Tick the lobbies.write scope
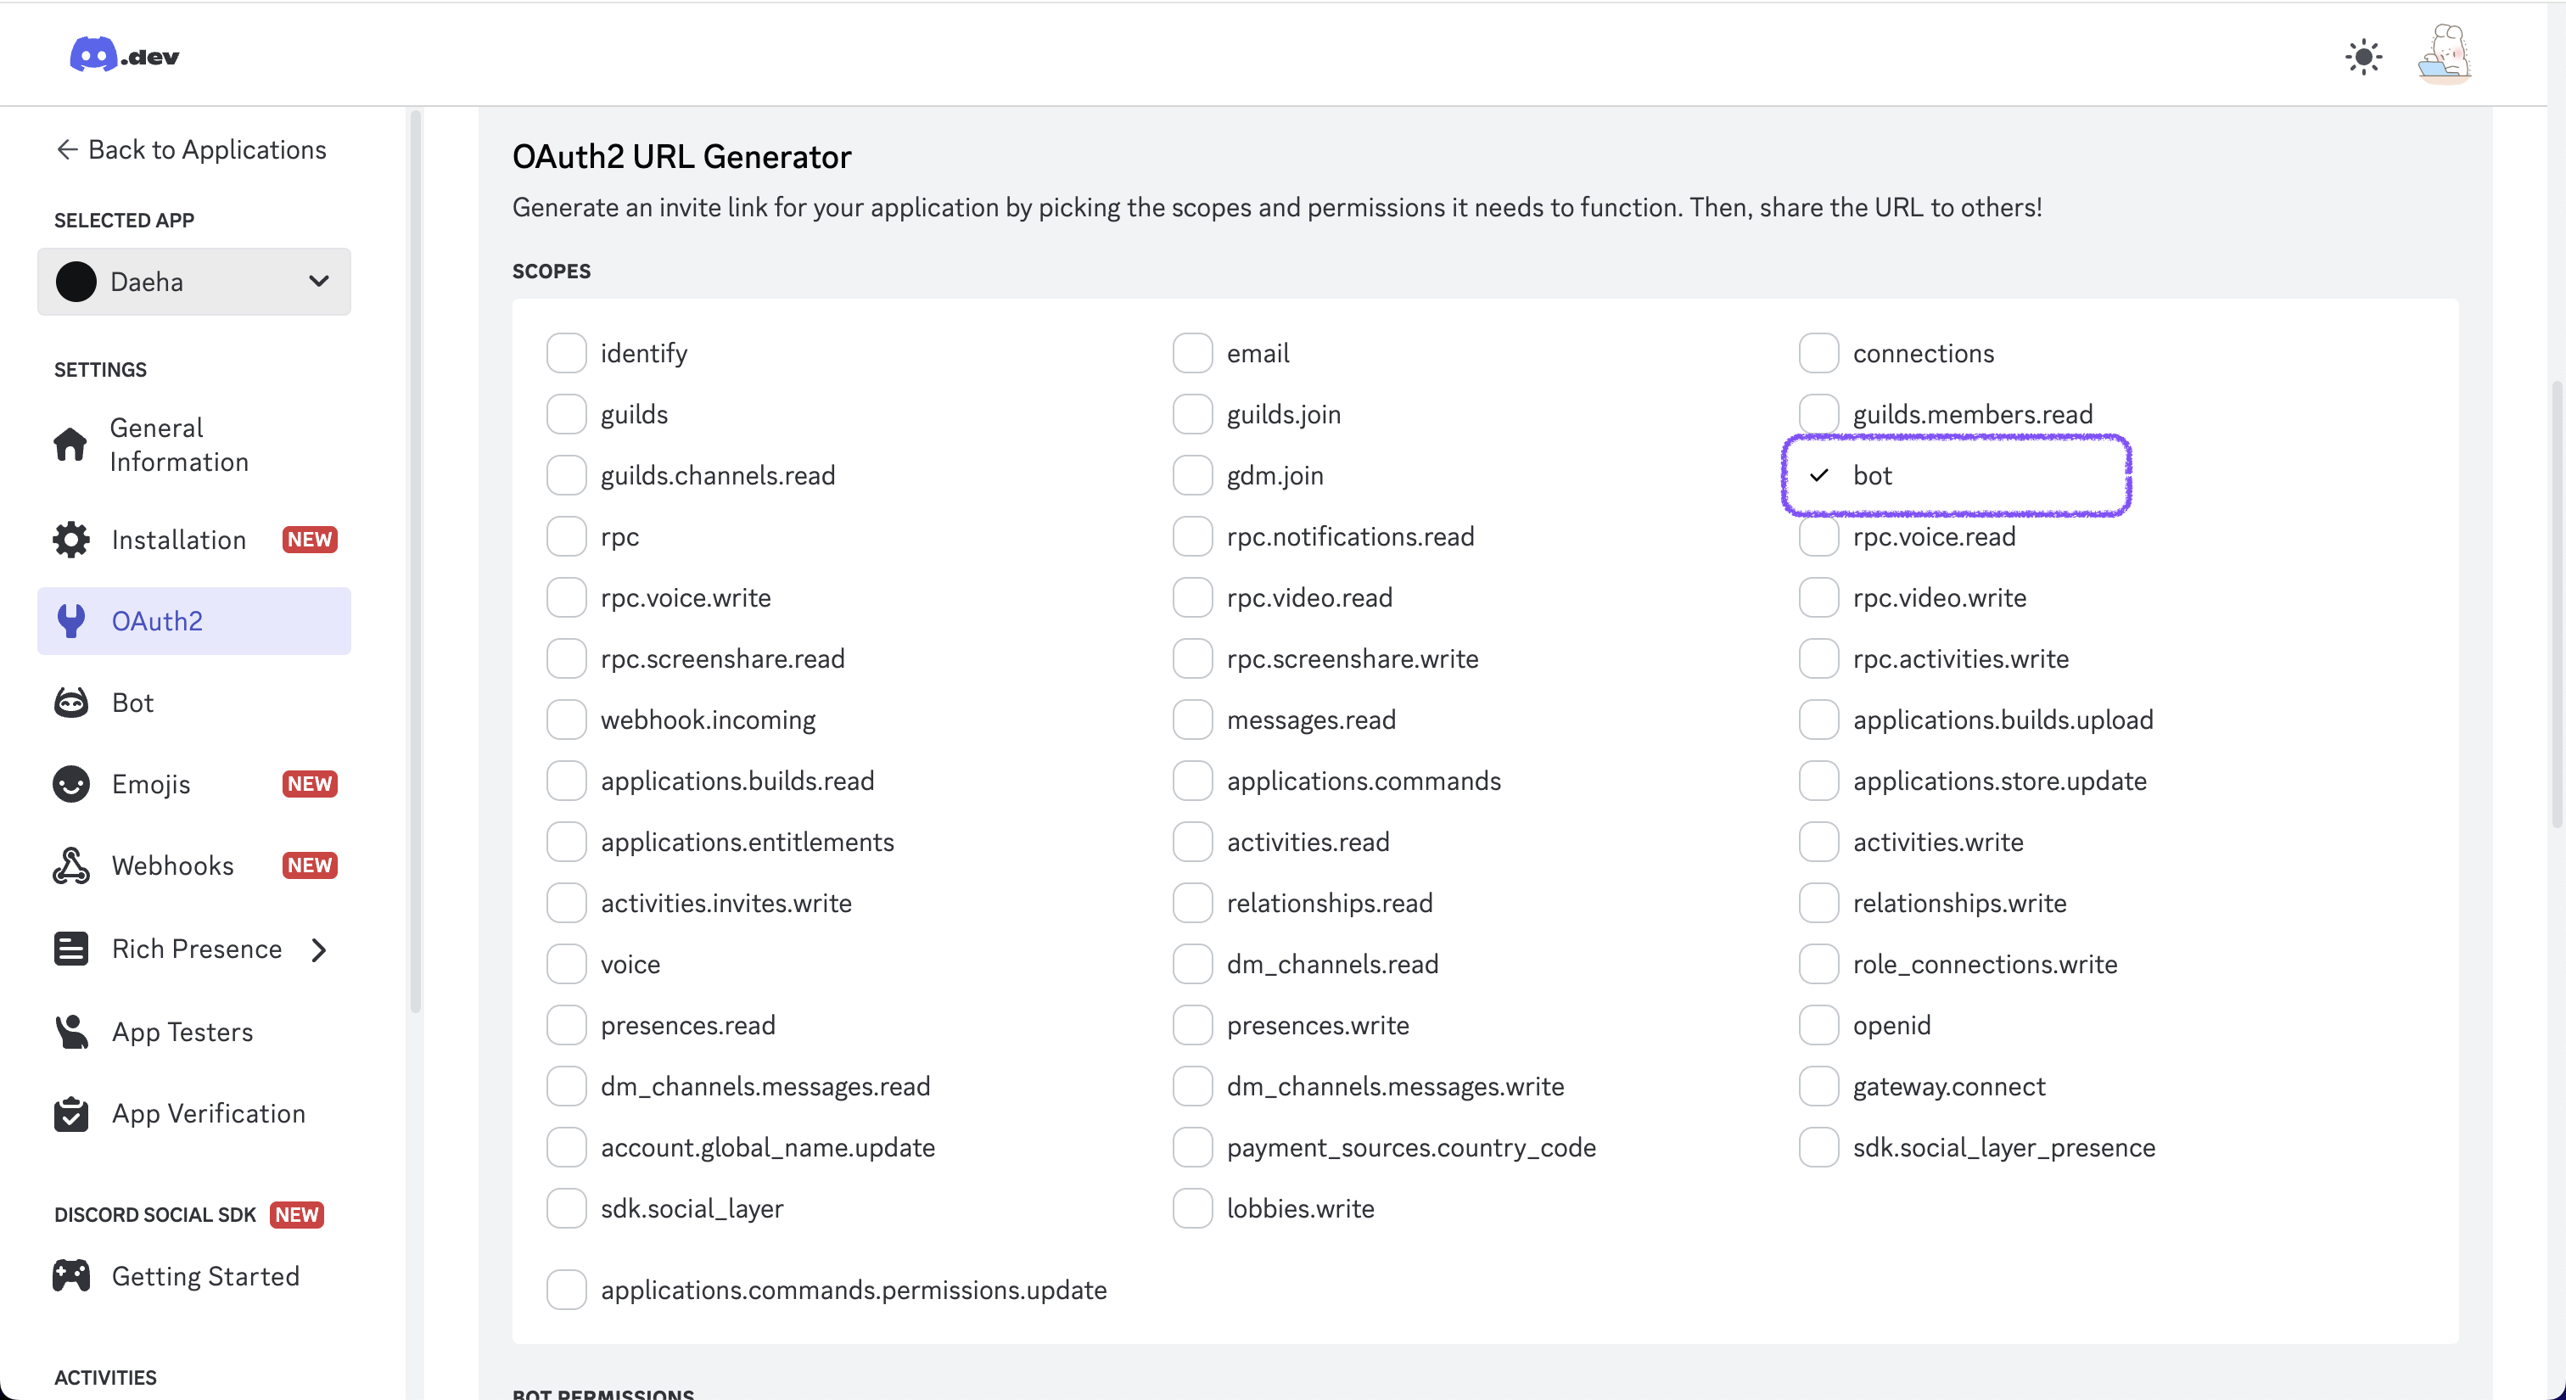The width and height of the screenshot is (2566, 1400). click(1192, 1209)
